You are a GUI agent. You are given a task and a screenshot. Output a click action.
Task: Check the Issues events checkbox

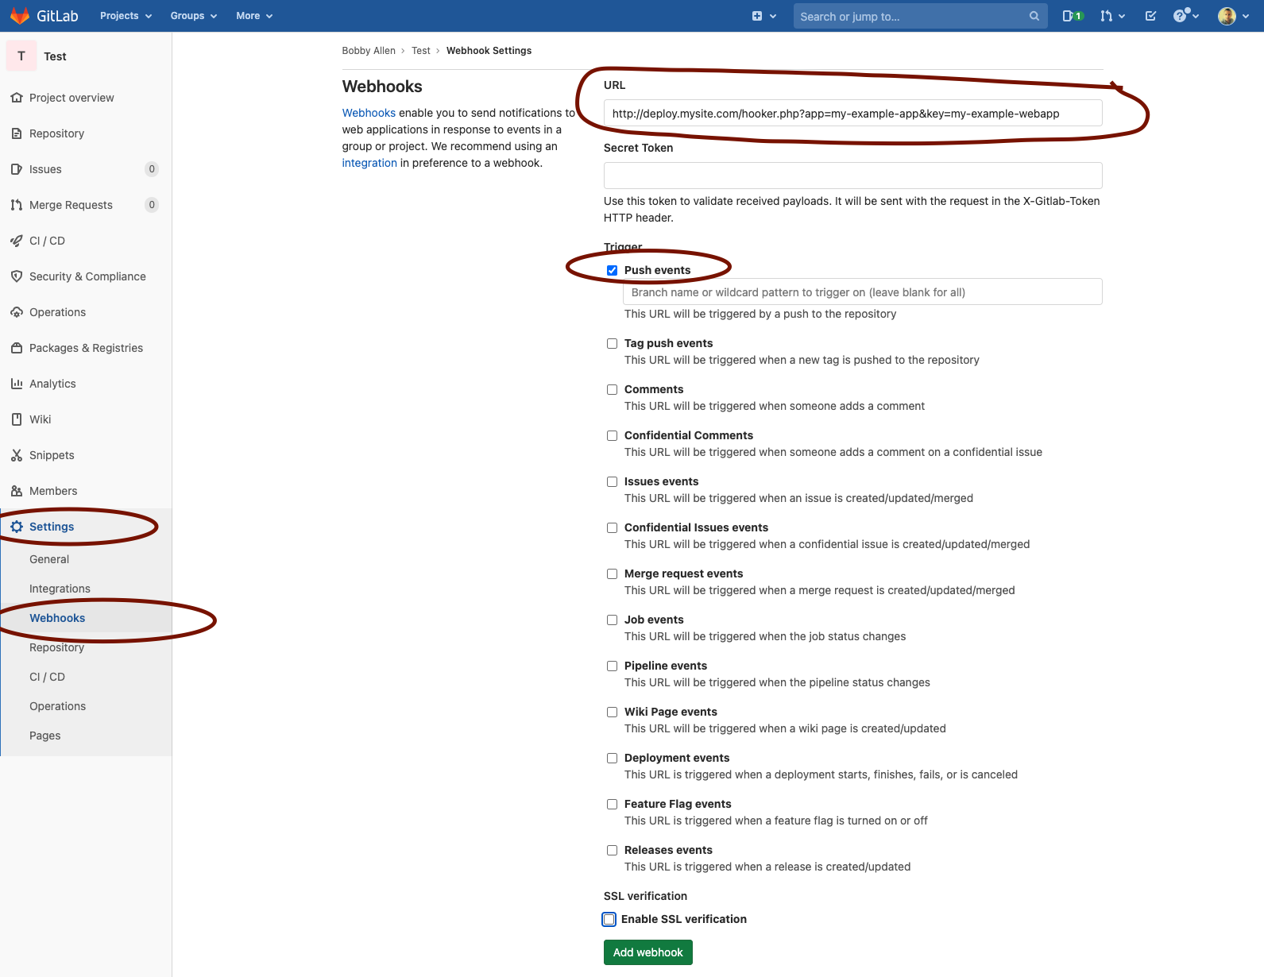tap(612, 481)
